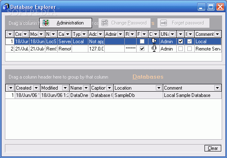The height and width of the screenshot is (158, 227).
Task: Click the Database Explorer title bar icon
Action: [6, 7]
